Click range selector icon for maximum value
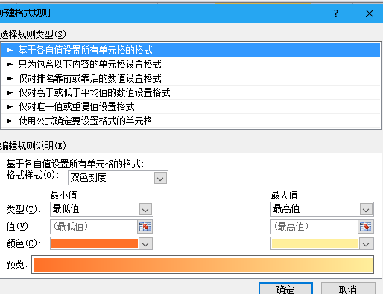The image size is (383, 294). point(366,226)
